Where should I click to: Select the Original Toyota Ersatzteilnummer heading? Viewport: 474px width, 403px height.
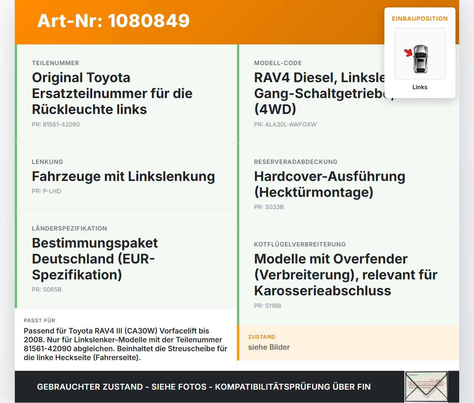click(x=112, y=93)
